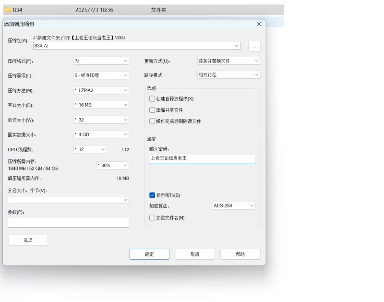Open help via the 帮助 button
The image size is (384, 302).
click(x=240, y=254)
